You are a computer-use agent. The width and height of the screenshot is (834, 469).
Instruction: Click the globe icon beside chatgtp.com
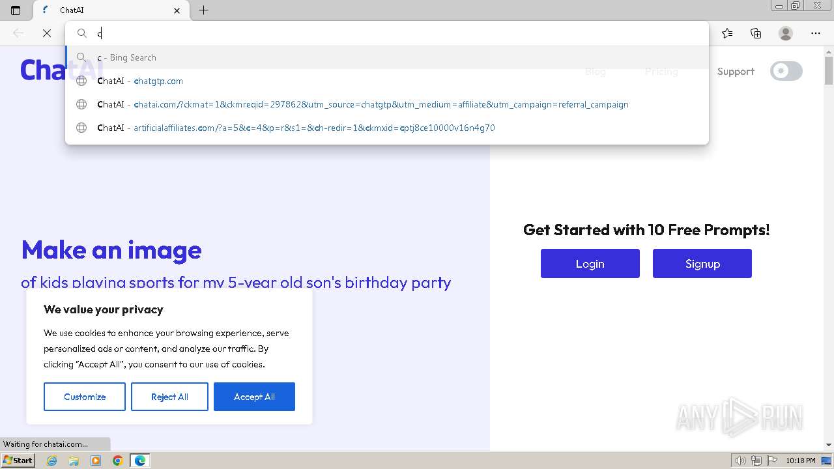[x=81, y=81]
